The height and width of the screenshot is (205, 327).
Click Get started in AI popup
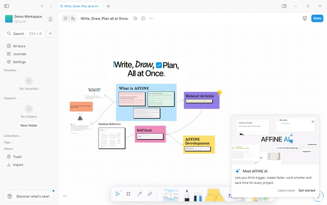click(x=306, y=190)
